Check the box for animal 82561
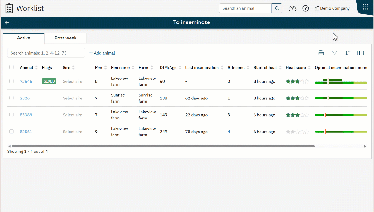Screen dimensions: 374x212 point(12,132)
